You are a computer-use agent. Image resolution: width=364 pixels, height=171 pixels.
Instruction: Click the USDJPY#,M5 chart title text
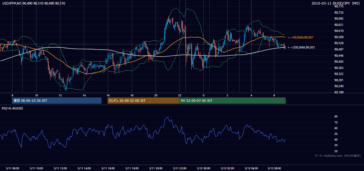[x=33, y=3]
